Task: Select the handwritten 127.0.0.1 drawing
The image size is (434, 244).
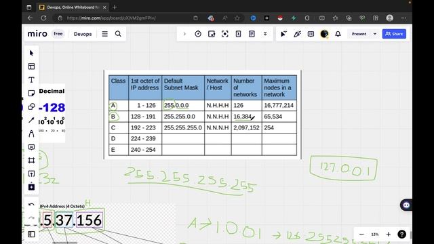Action: [x=344, y=169]
